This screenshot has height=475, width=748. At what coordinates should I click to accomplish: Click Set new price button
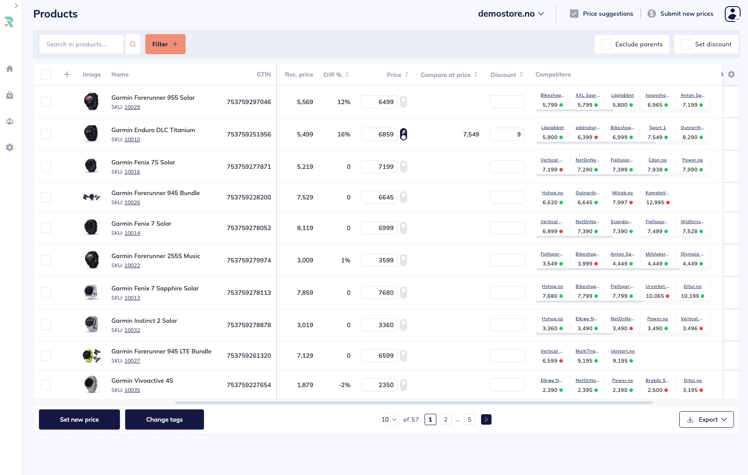79,419
